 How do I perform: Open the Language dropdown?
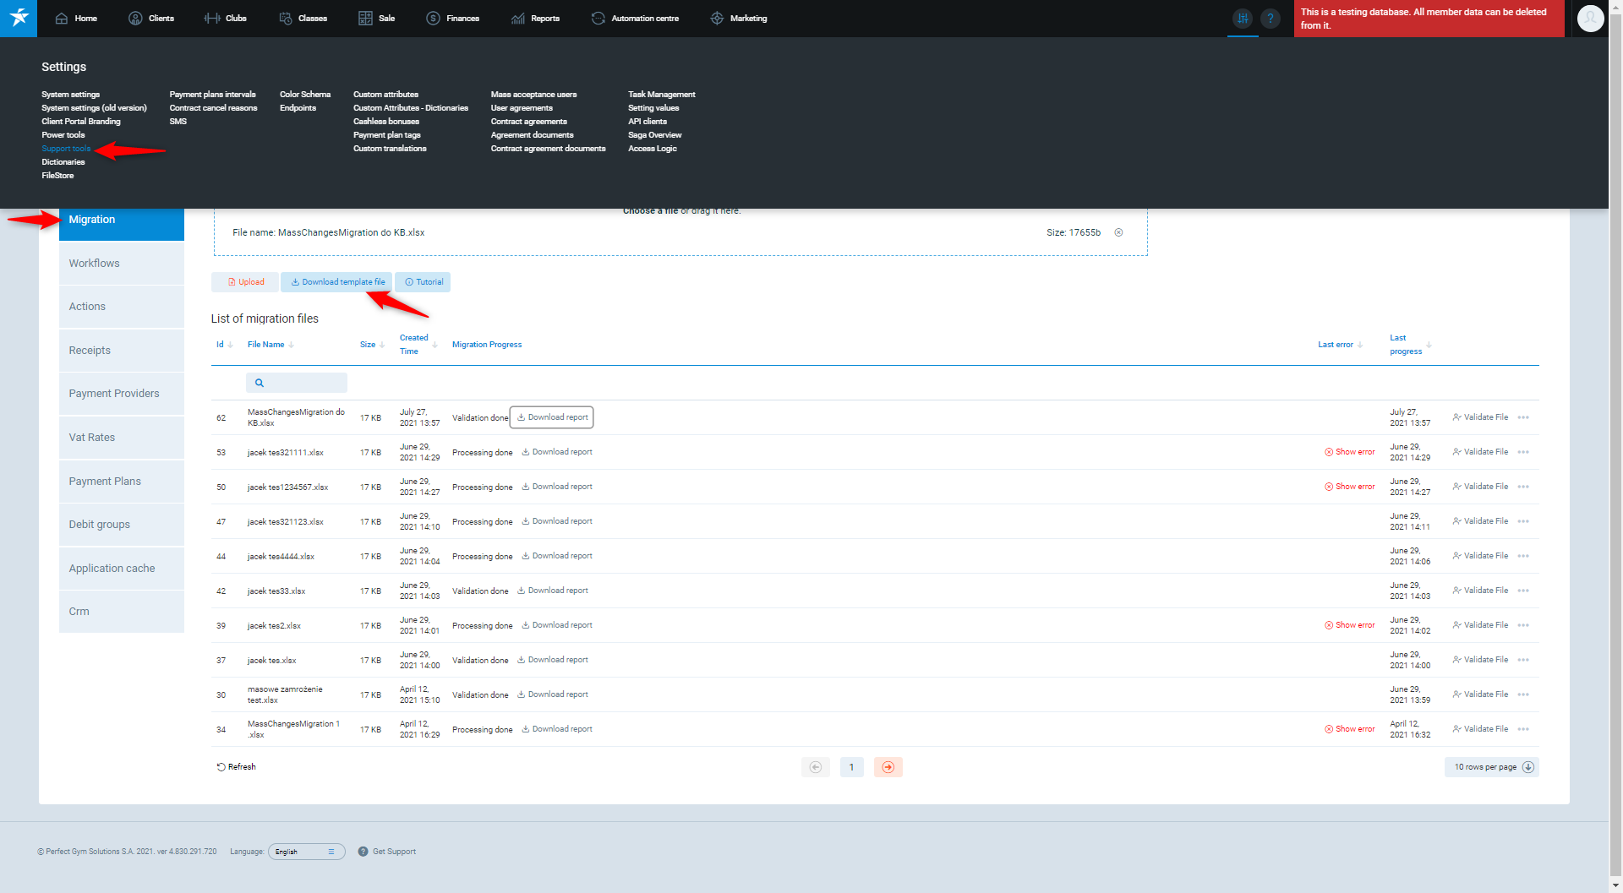[x=306, y=852]
